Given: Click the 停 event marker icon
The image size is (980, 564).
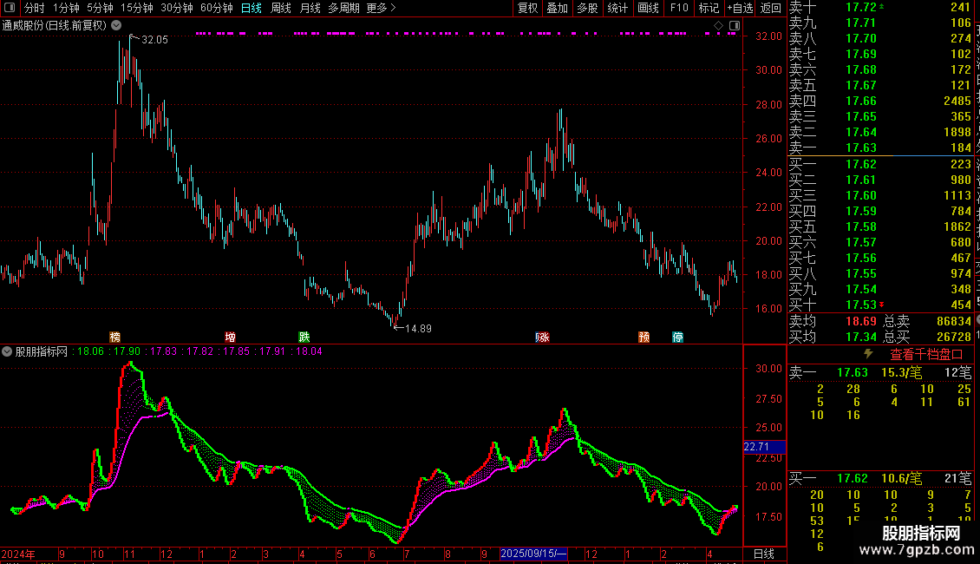Looking at the screenshot, I should coord(677,337).
